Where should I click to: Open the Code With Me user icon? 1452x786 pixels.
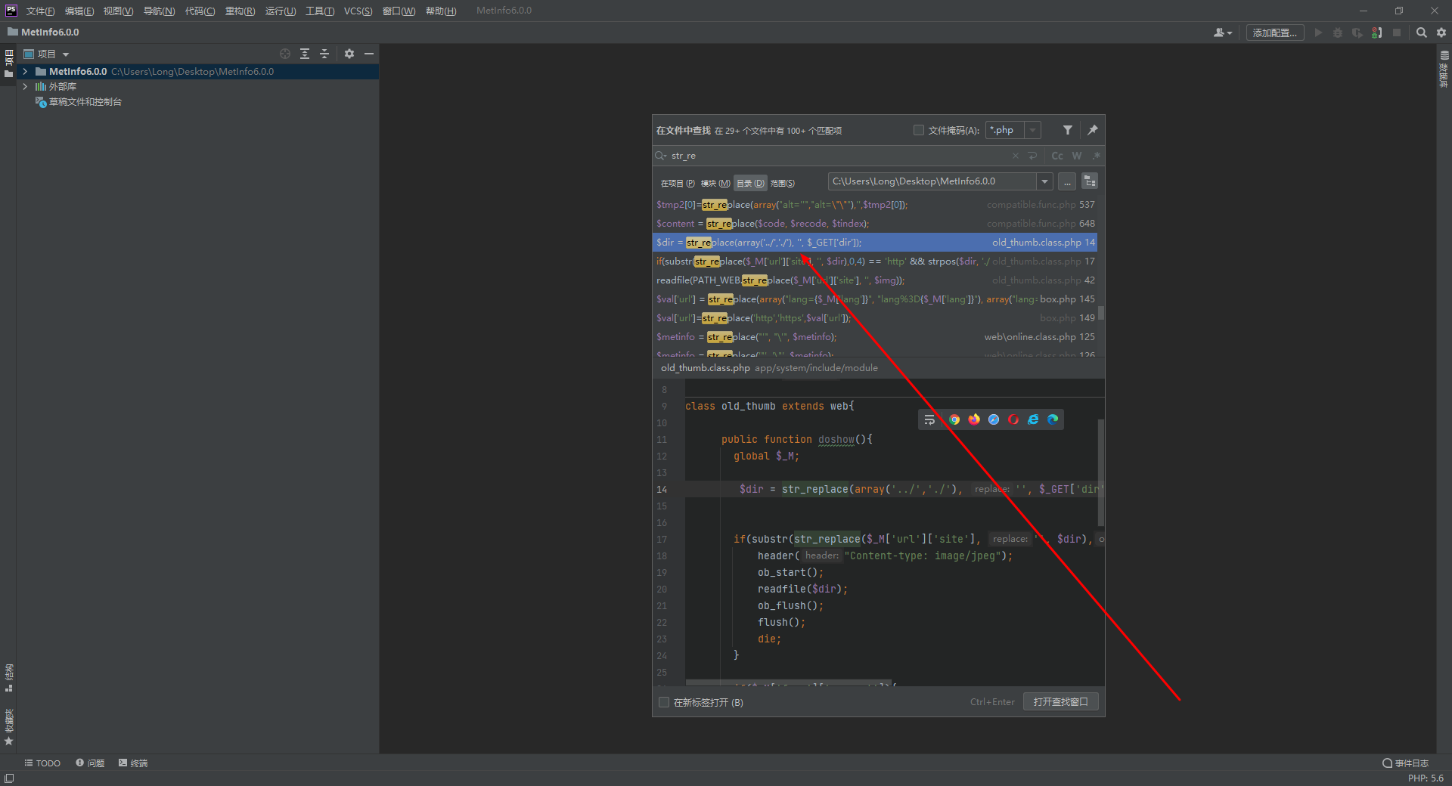click(x=1222, y=32)
